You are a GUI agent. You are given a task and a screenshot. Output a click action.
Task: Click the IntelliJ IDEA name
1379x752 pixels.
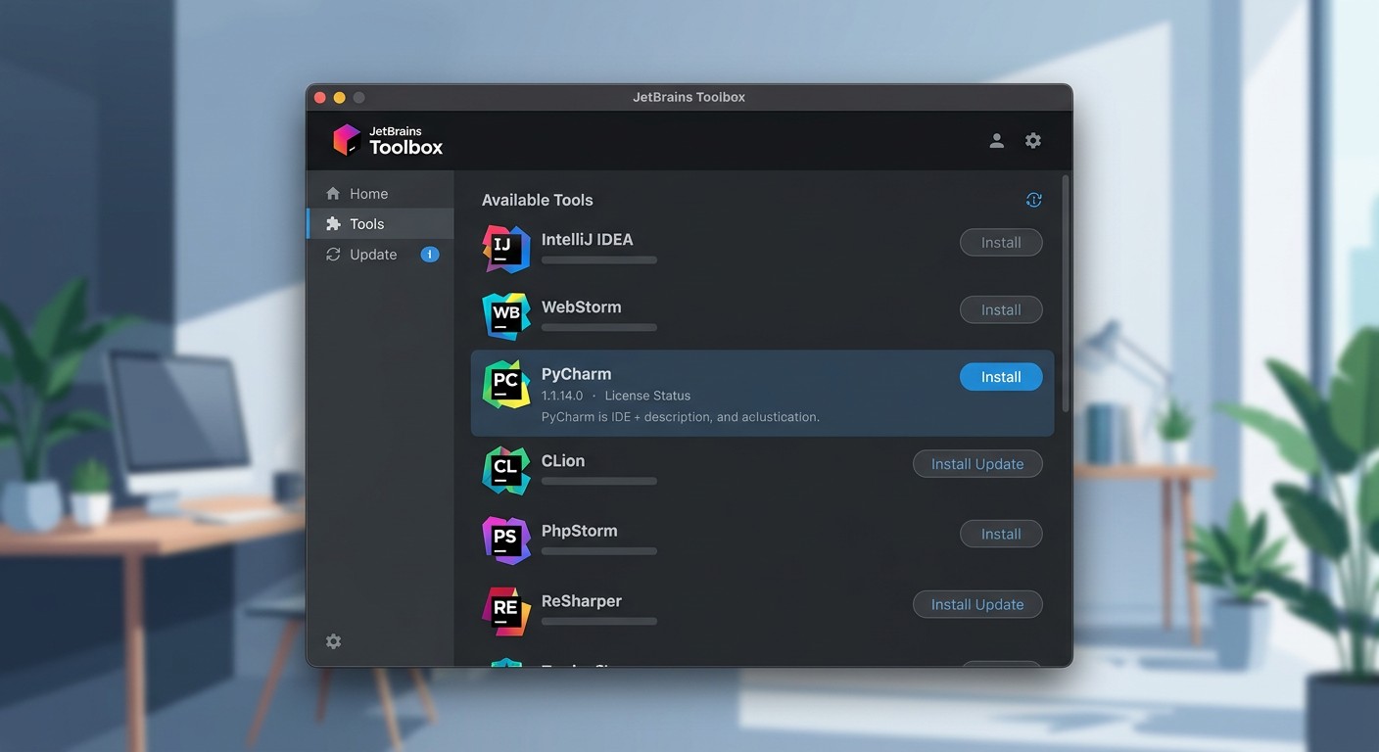tap(588, 240)
